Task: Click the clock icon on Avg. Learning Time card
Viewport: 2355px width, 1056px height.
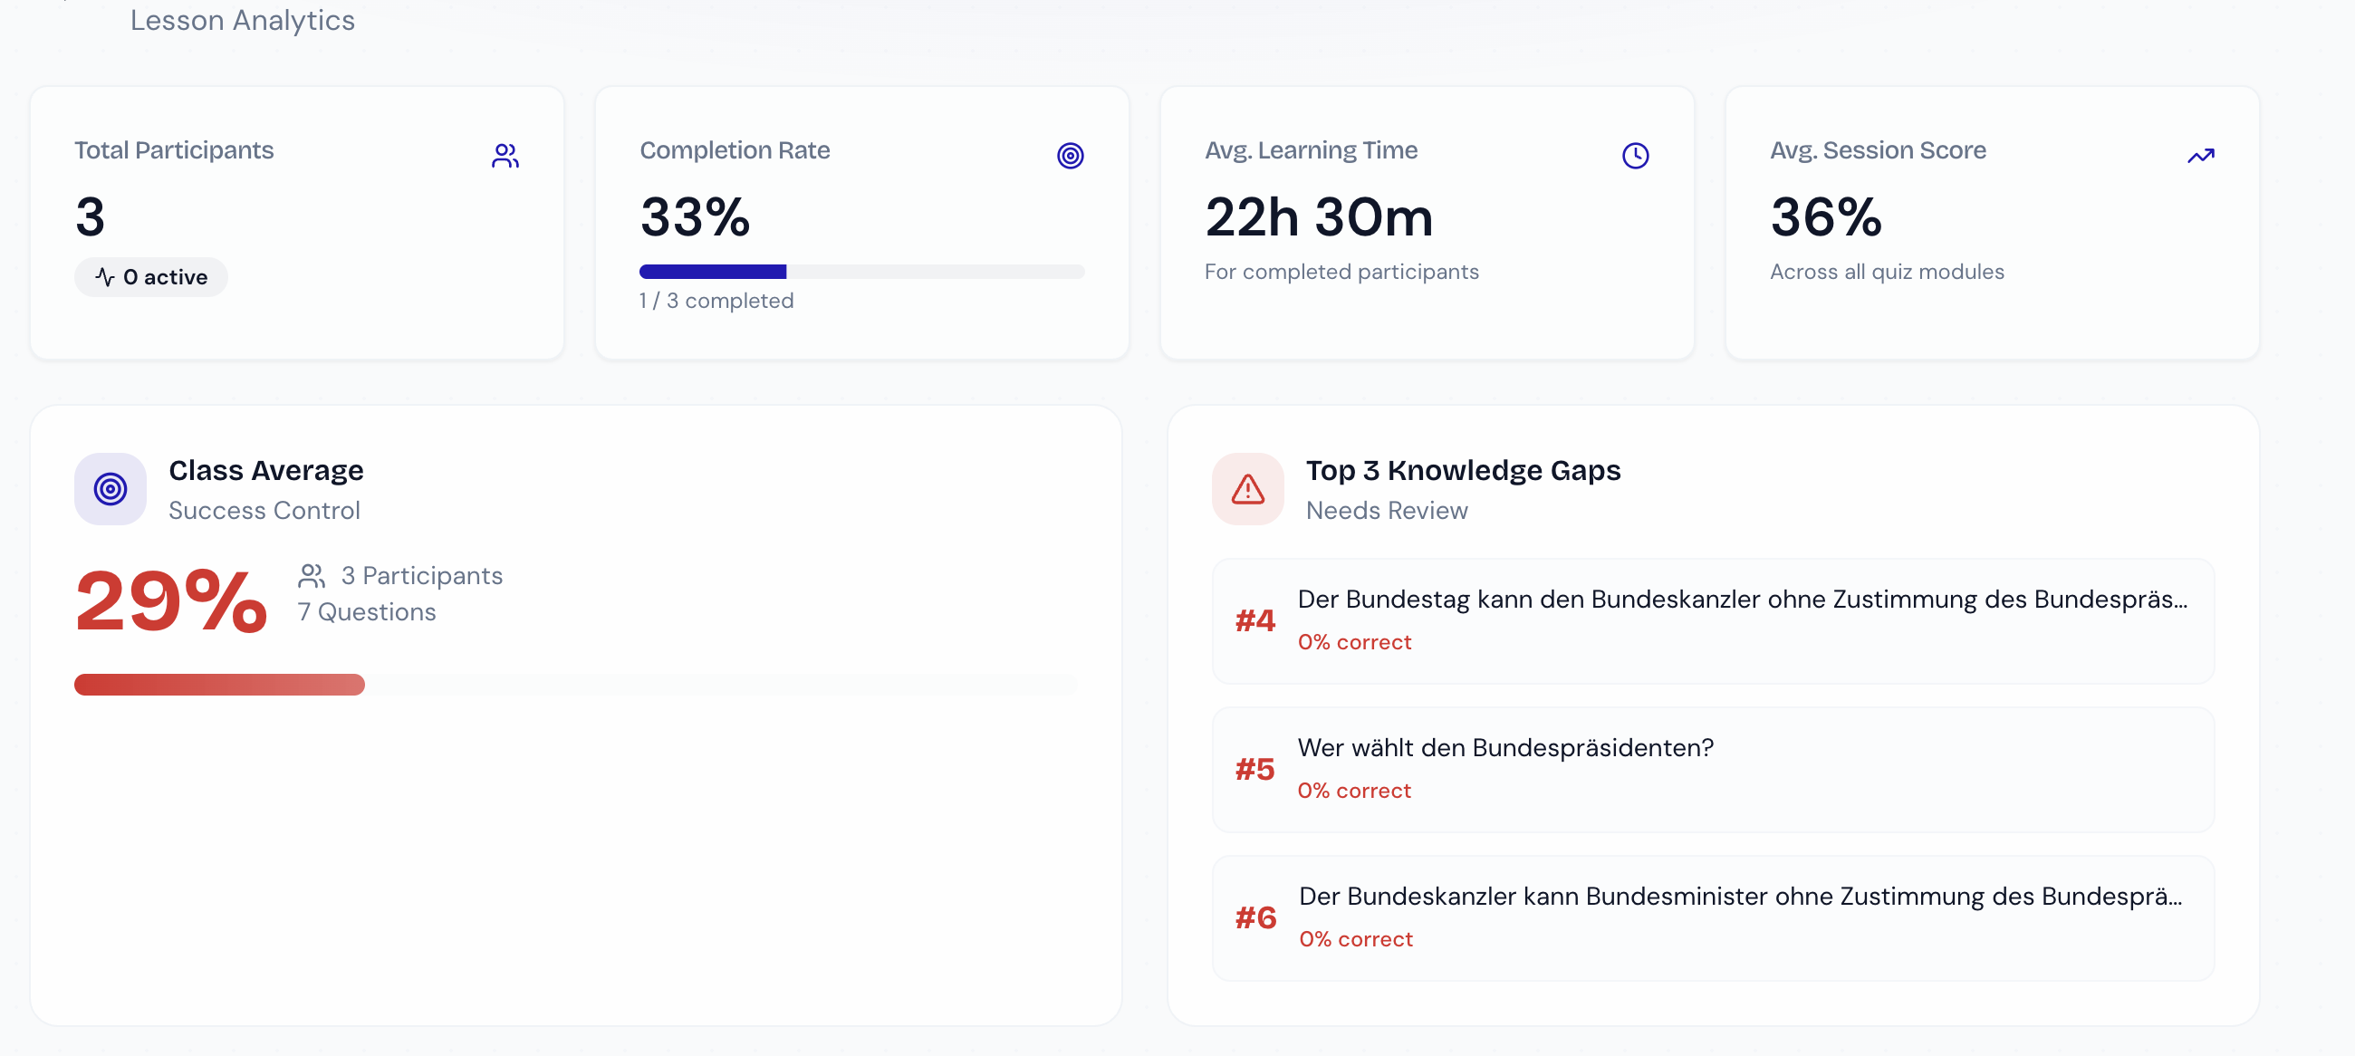Action: pos(1636,156)
